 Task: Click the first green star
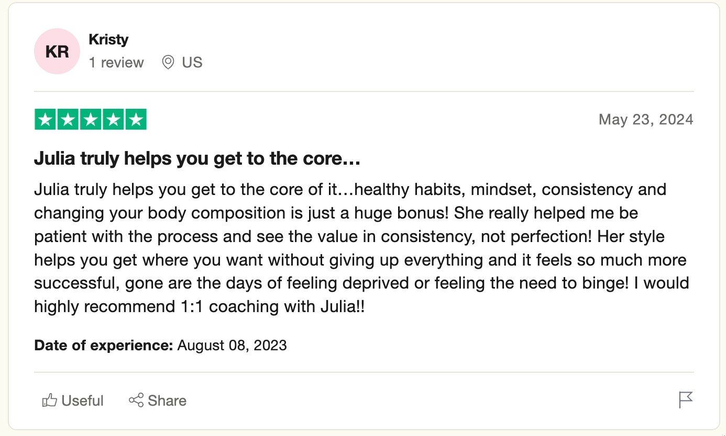[x=46, y=119]
